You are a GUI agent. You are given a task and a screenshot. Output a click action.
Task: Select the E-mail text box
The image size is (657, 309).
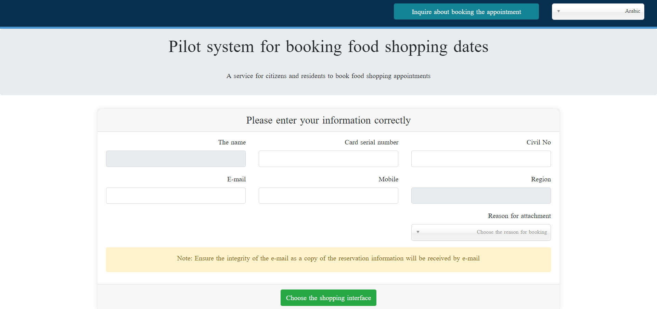point(176,196)
